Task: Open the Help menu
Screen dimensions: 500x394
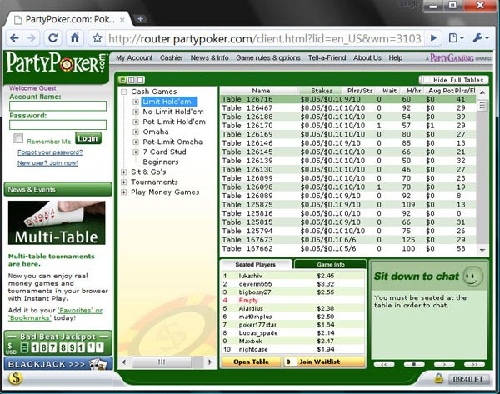Action: [395, 58]
